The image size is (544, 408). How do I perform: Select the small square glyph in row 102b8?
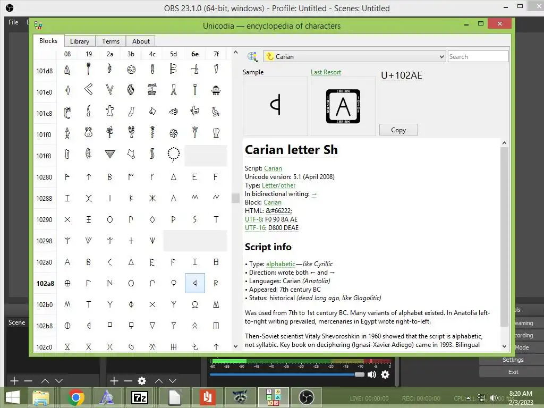pos(109,325)
